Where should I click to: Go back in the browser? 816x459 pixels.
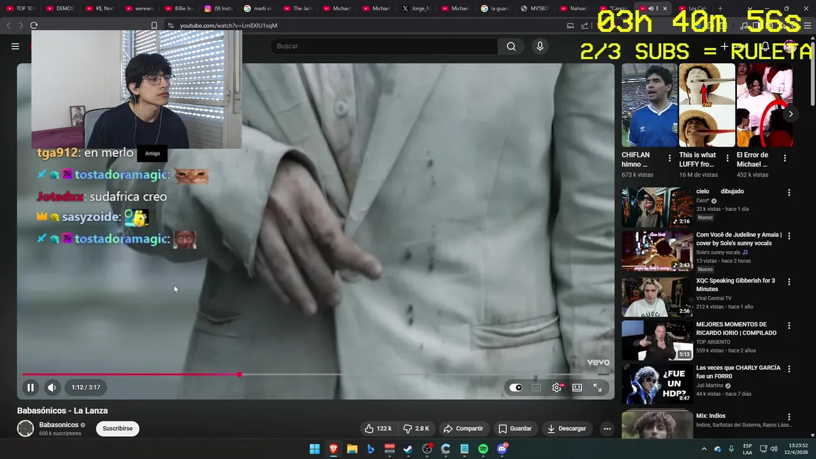[8, 25]
